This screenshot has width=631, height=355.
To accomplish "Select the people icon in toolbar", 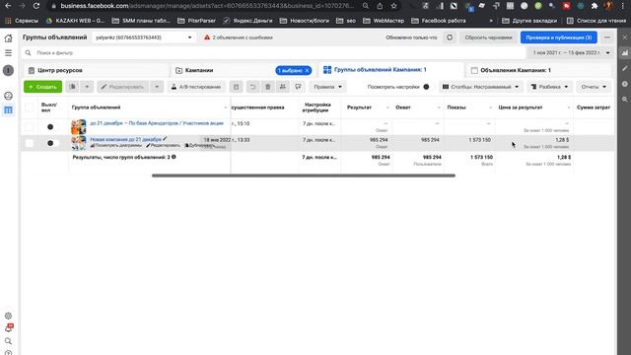I will click(x=283, y=87).
